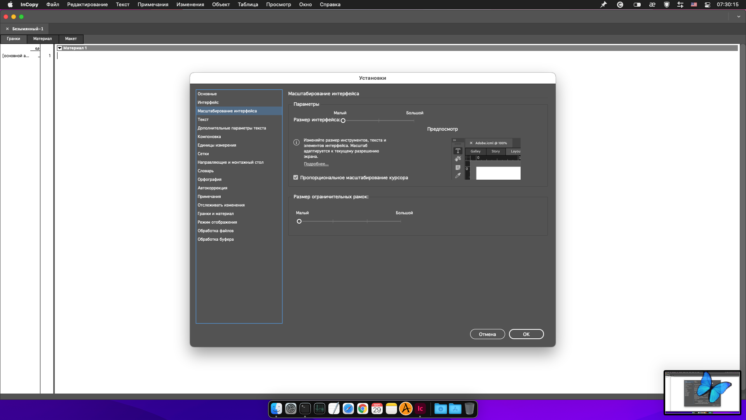Open InCopy from the Dock
The width and height of the screenshot is (746, 420).
pos(420,409)
